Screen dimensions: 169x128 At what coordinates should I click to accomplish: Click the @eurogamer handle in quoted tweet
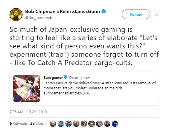[x=79, y=78]
